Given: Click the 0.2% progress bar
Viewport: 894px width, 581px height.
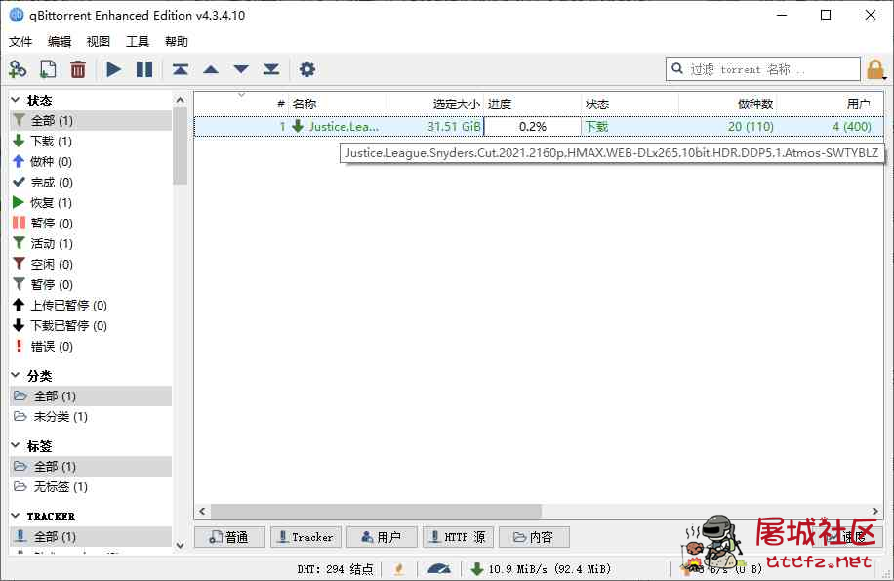Looking at the screenshot, I should point(533,126).
